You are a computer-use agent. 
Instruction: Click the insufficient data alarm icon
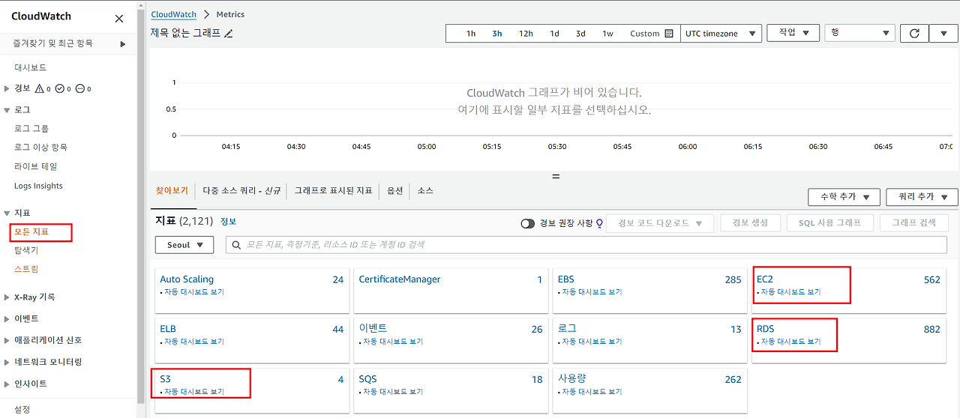click(x=79, y=88)
